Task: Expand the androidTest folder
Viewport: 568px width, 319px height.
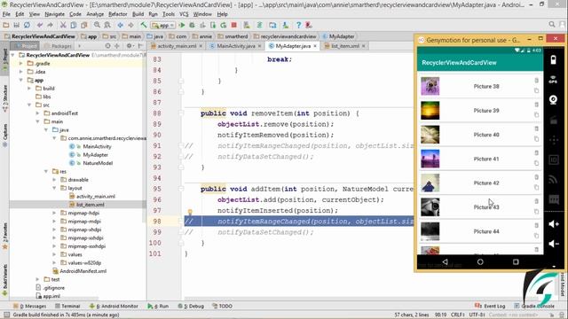Action: point(37,113)
